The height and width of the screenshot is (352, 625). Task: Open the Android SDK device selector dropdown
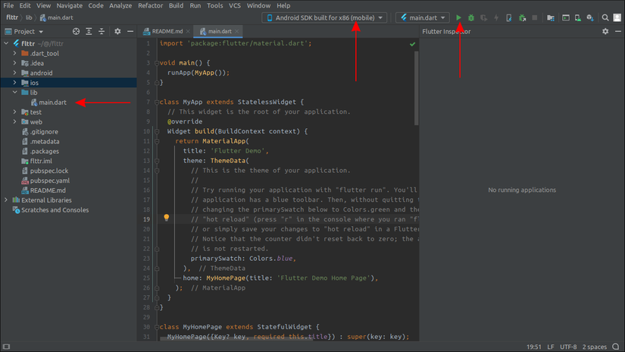pos(325,17)
